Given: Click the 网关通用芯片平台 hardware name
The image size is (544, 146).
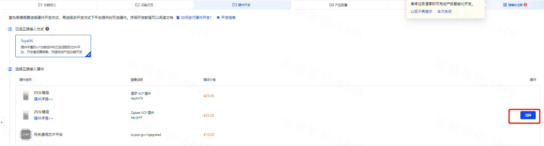Looking at the screenshot, I should point(48,134).
